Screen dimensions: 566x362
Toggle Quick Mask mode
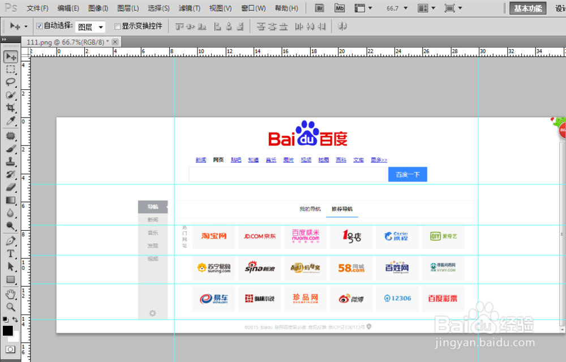pyautogui.click(x=10, y=349)
